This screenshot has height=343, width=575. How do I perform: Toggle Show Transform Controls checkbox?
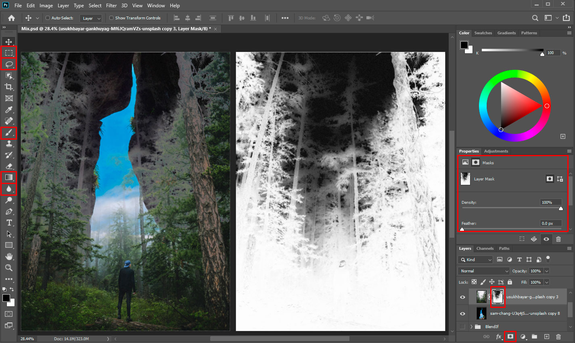[x=111, y=18]
